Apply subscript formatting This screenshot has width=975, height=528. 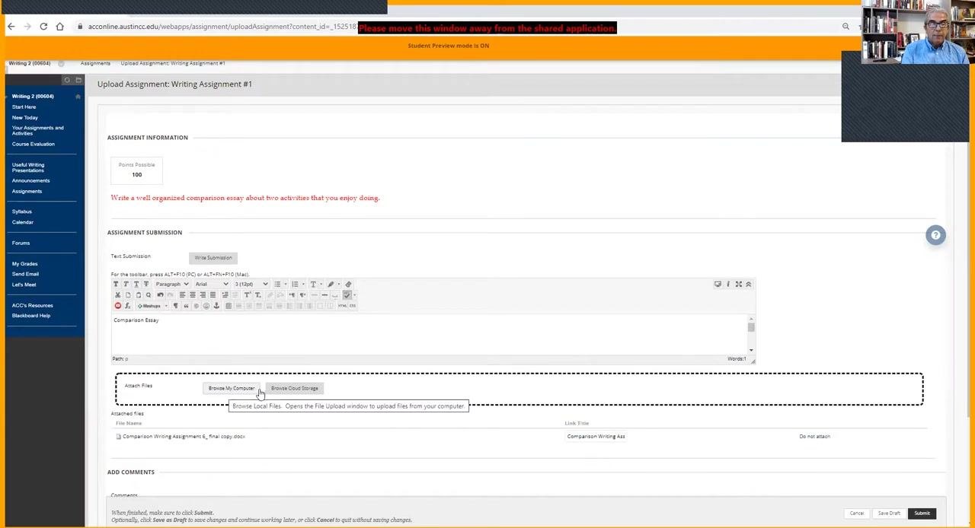click(257, 294)
